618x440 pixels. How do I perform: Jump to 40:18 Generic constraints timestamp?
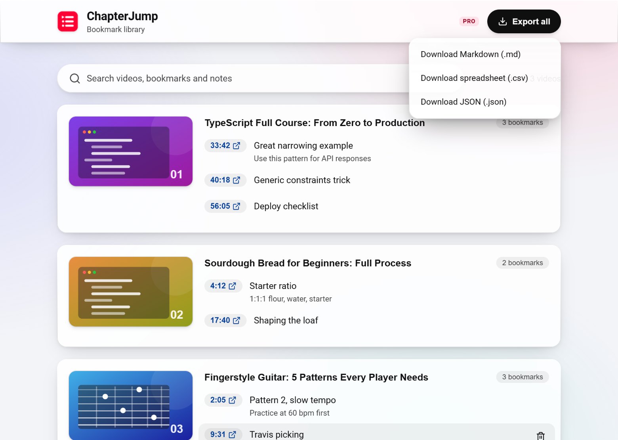point(225,180)
